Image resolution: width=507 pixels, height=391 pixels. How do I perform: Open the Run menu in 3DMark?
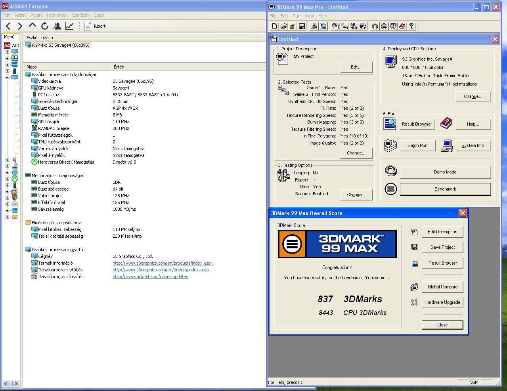[296, 16]
